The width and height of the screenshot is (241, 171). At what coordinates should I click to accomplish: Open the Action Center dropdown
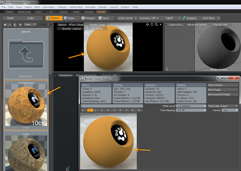click(x=127, y=18)
